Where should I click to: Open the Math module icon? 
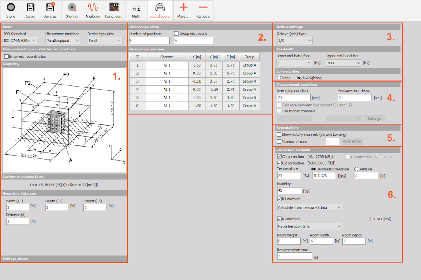(136, 10)
